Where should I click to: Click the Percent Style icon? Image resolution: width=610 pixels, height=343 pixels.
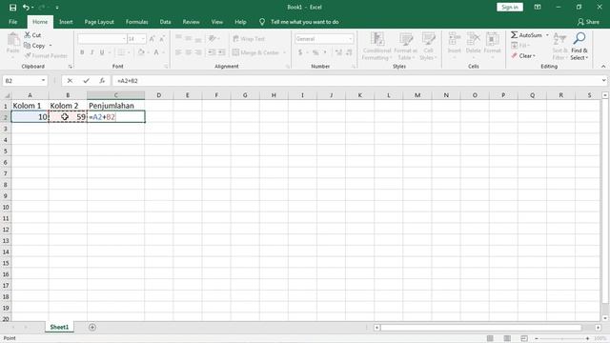pyautogui.click(x=315, y=52)
